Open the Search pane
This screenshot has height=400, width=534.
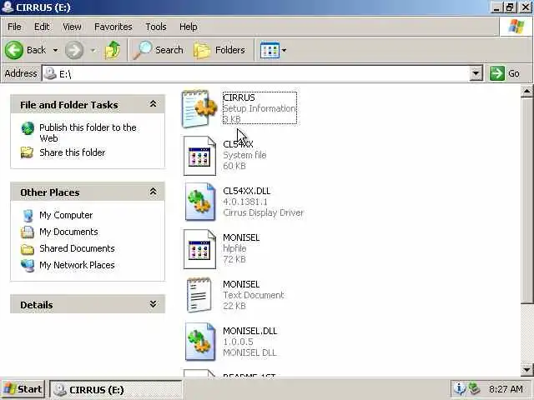click(158, 50)
